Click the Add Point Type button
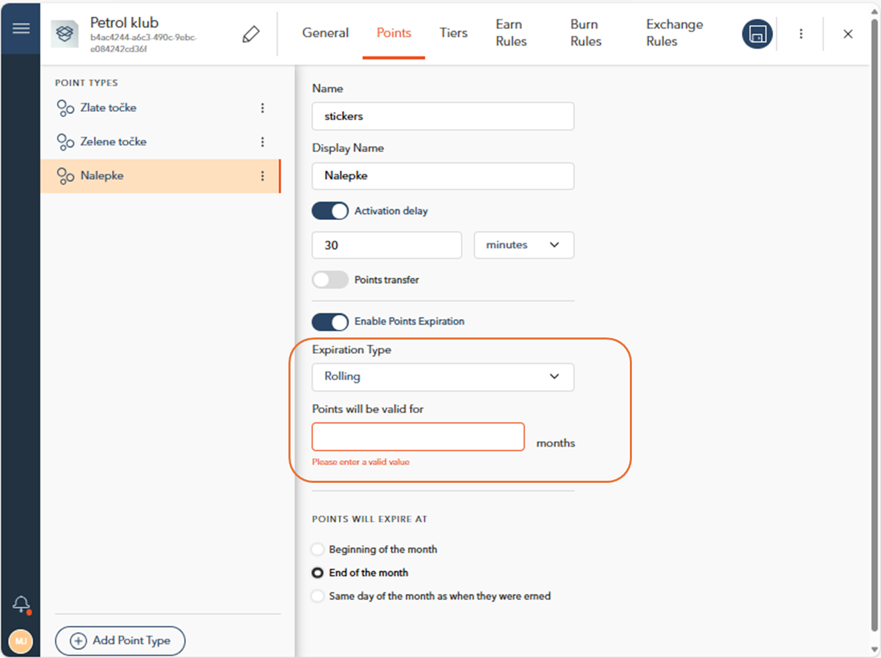881x658 pixels. pos(120,641)
